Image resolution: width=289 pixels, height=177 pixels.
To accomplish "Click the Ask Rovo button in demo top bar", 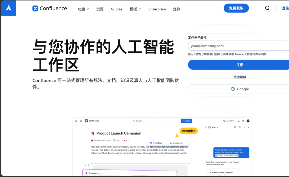I will click(x=229, y=121).
